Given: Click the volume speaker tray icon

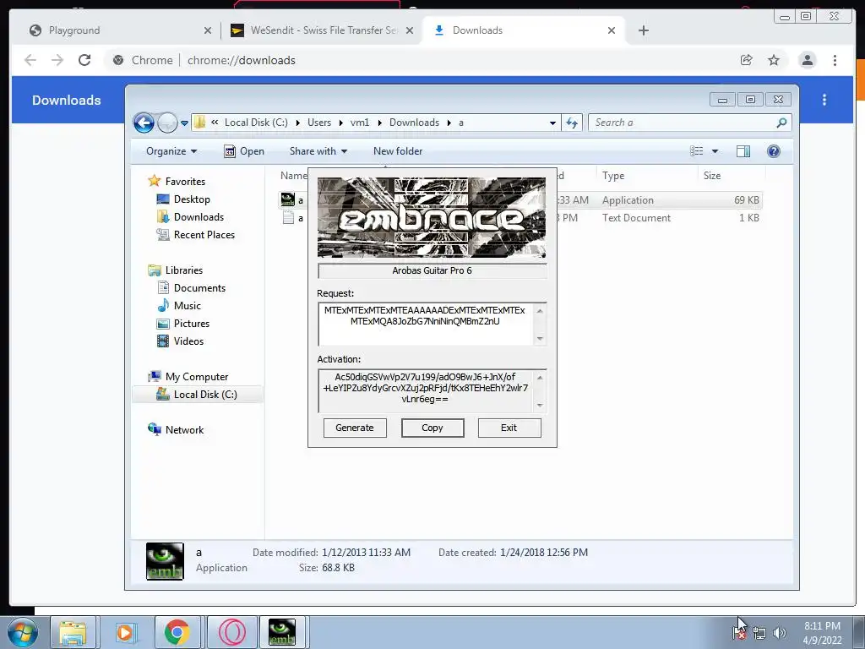Looking at the screenshot, I should point(779,633).
